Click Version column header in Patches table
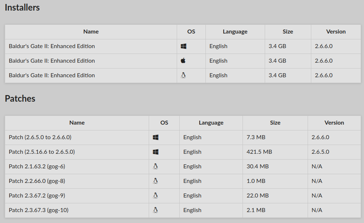364x223 pixels. pyautogui.click(x=334, y=123)
